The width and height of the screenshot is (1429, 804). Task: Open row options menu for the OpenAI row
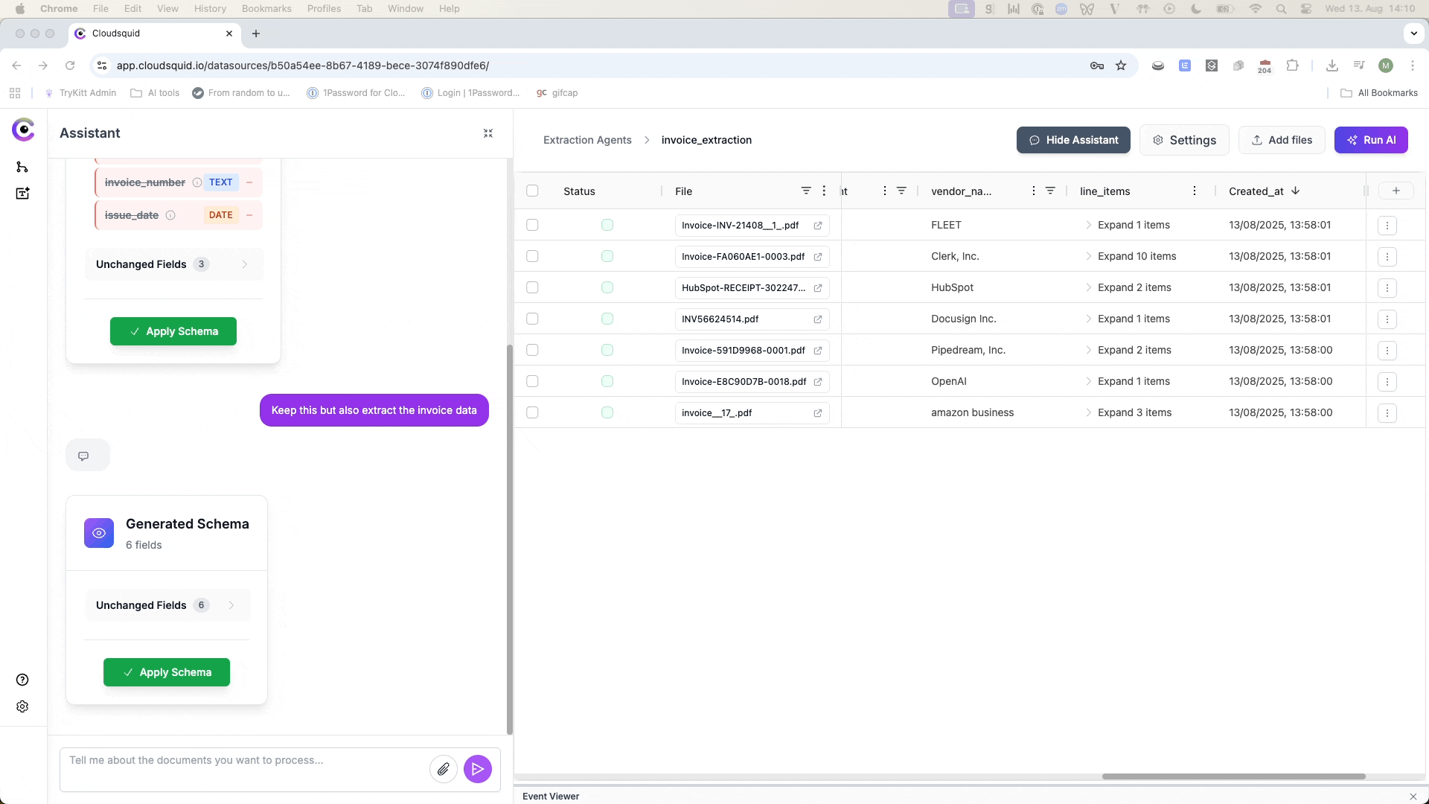coord(1387,382)
